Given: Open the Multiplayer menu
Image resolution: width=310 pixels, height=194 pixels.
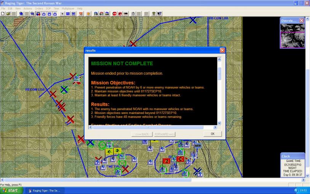Looking at the screenshot, I should pos(68,8).
